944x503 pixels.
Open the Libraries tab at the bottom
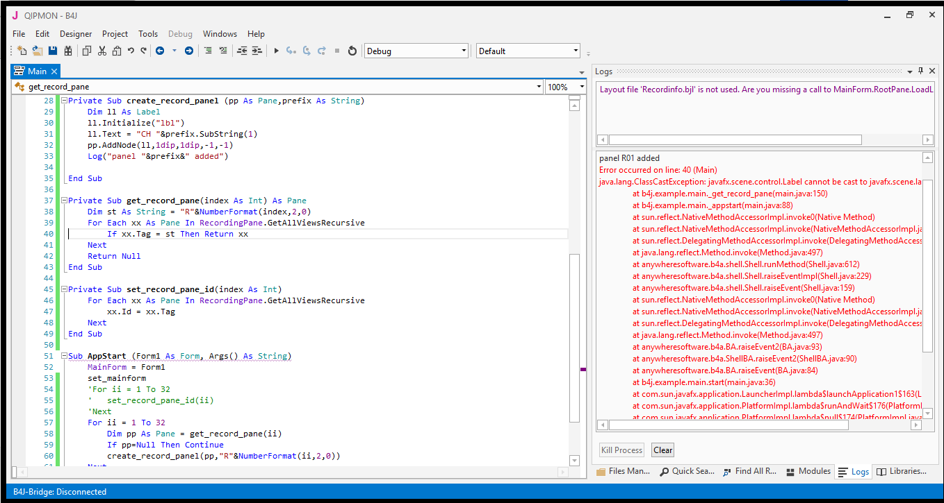902,471
